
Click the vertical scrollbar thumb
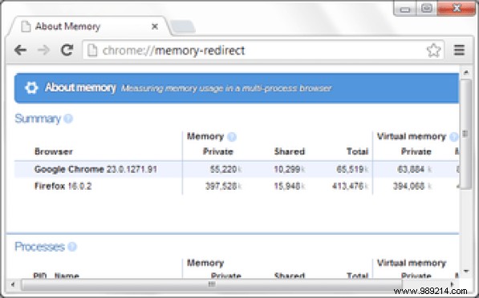click(466, 135)
